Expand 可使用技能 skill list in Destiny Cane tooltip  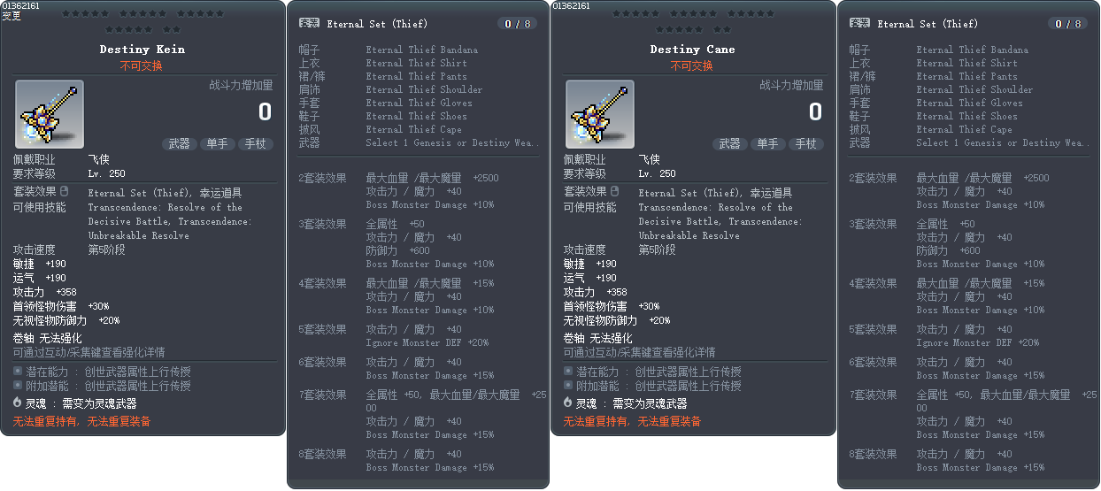pos(590,207)
